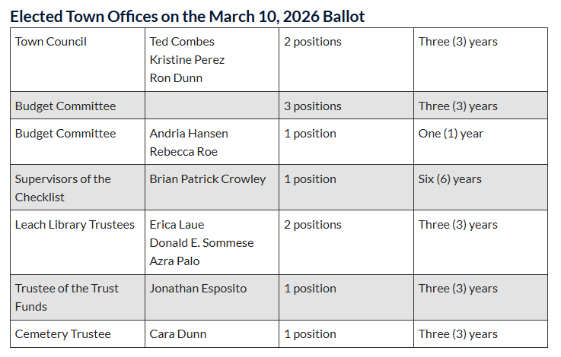Select the Leach Library Trustees cell
Screen dimensions: 561x357
pos(75,225)
